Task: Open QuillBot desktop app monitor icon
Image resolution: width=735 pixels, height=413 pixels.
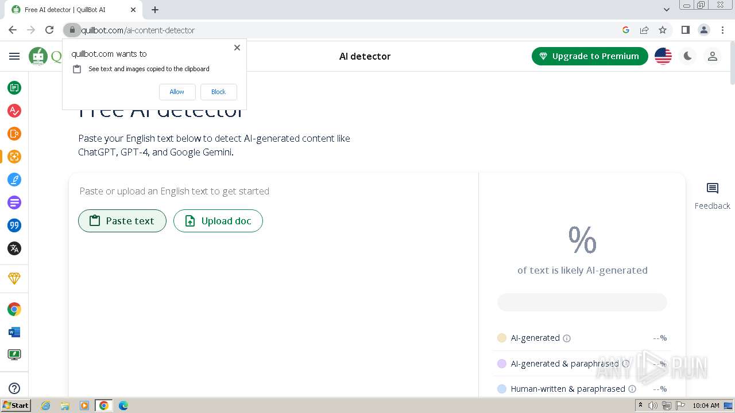Action: pos(14,355)
